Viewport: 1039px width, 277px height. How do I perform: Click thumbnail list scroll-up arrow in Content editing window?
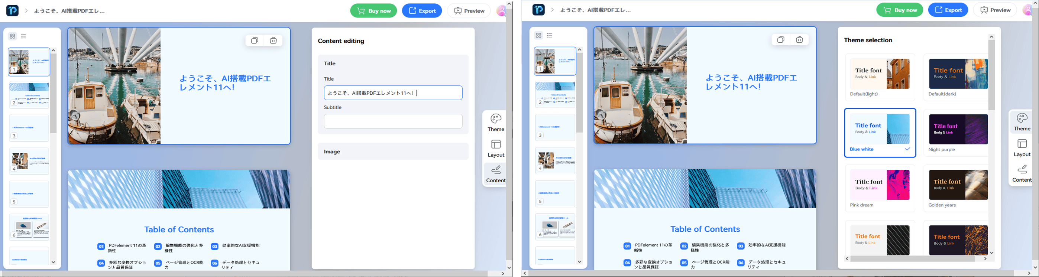click(53, 50)
